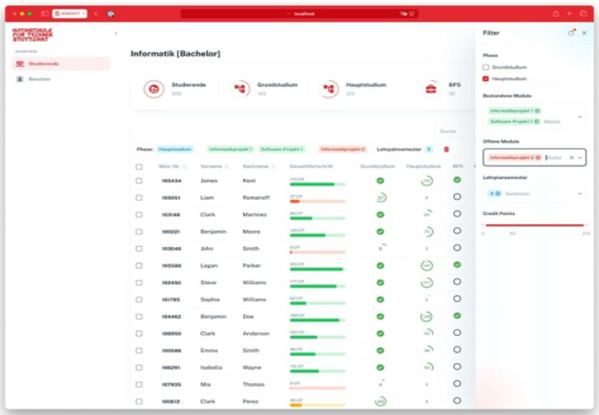Click the Grundstudium progress ring for Liam Romanoff
Viewport: 599px width, 415px height.
coord(380,198)
